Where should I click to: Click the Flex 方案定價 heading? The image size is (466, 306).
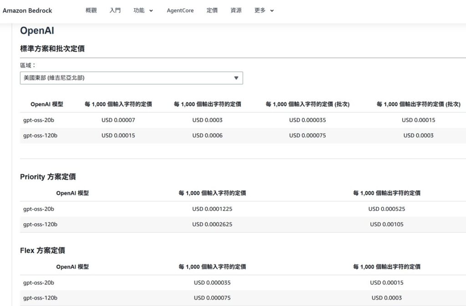pyautogui.click(x=42, y=250)
